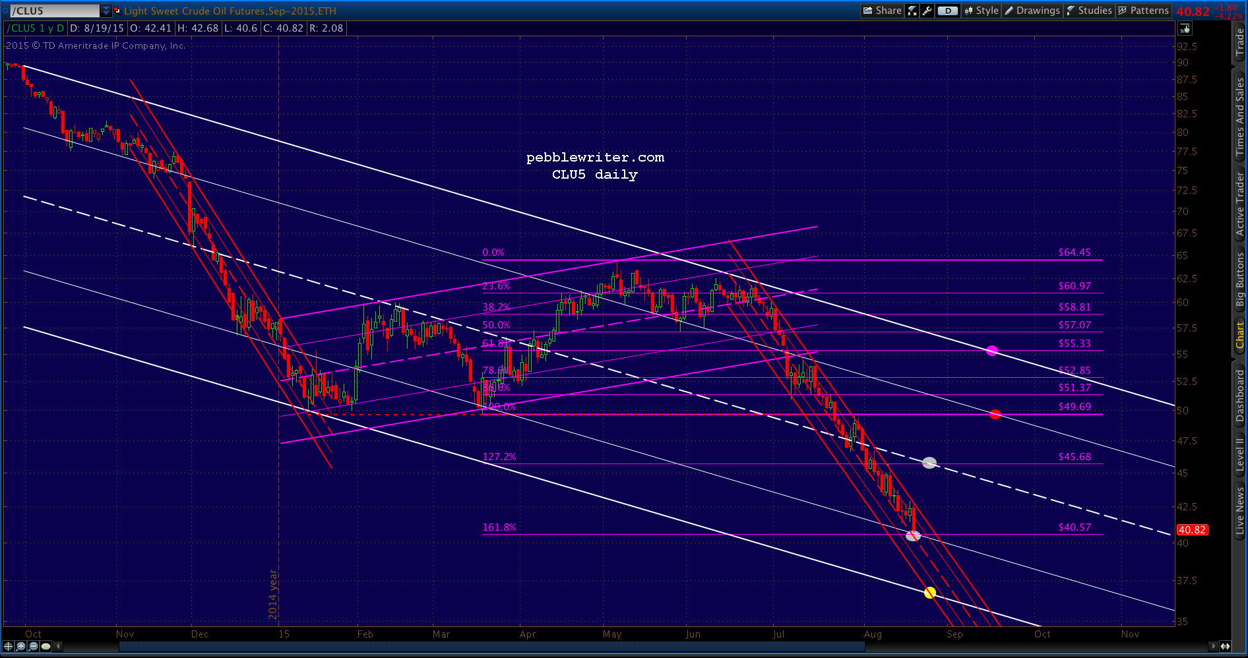Viewport: 1248px width, 658px height.
Task: Switch to the Active Trader side tab
Action: click(1240, 204)
